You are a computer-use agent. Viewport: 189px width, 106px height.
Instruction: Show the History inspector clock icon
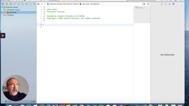coord(165,4)
